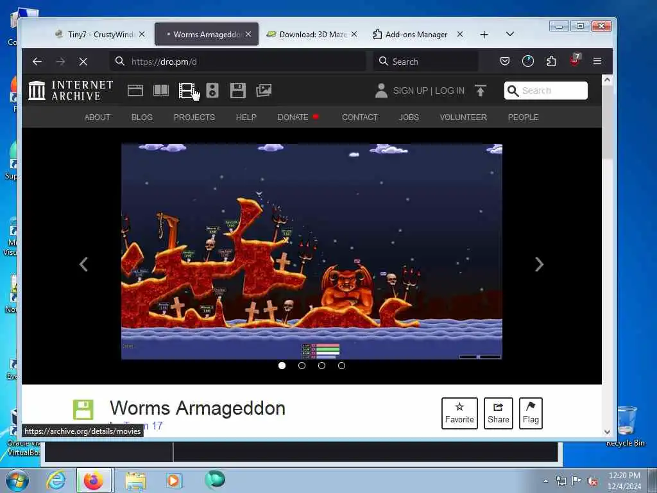Click the volume muted tray icon
Image resolution: width=657 pixels, height=493 pixels.
(592, 481)
